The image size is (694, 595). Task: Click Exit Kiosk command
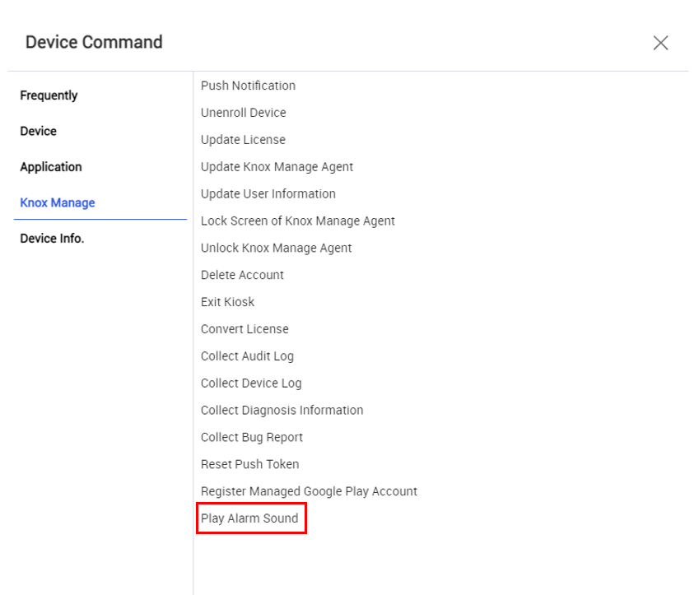click(227, 302)
